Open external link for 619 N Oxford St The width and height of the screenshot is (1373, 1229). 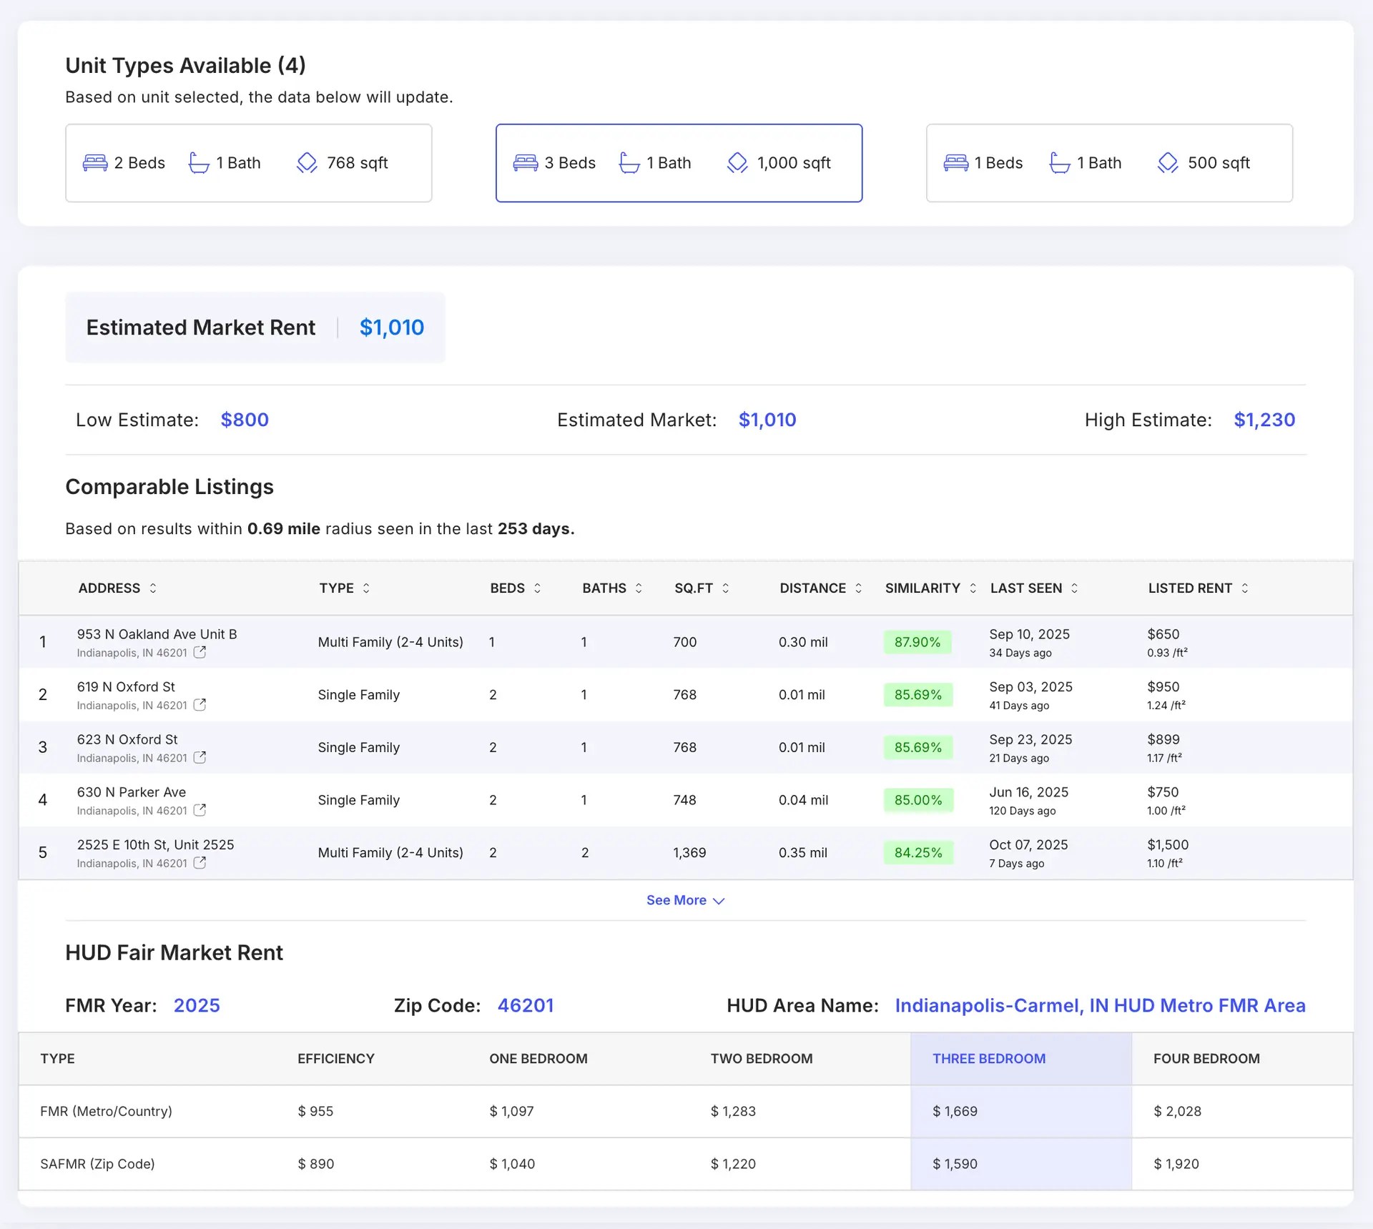200,705
